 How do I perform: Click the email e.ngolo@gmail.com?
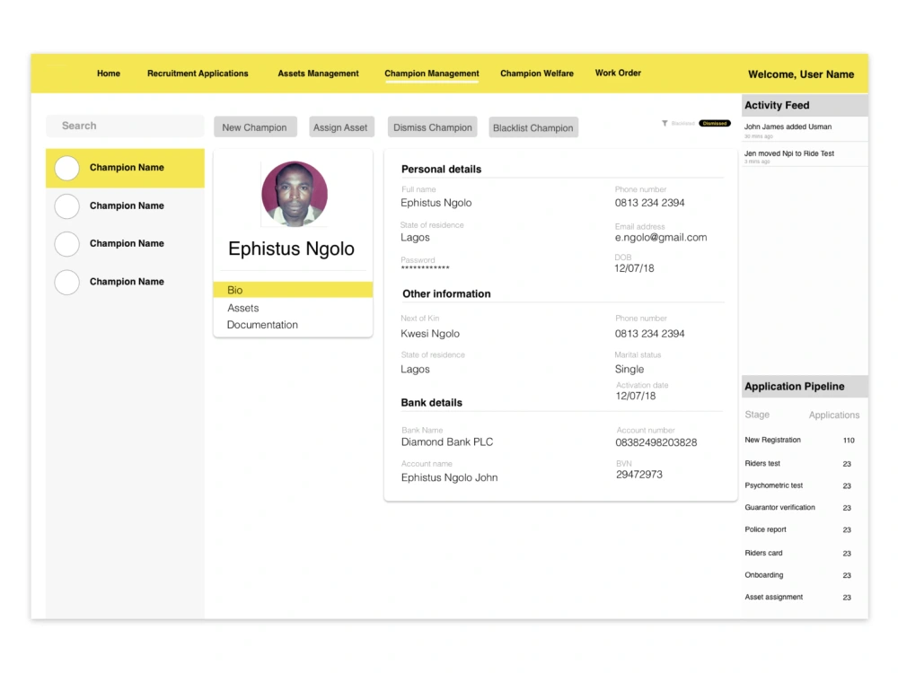coord(661,238)
